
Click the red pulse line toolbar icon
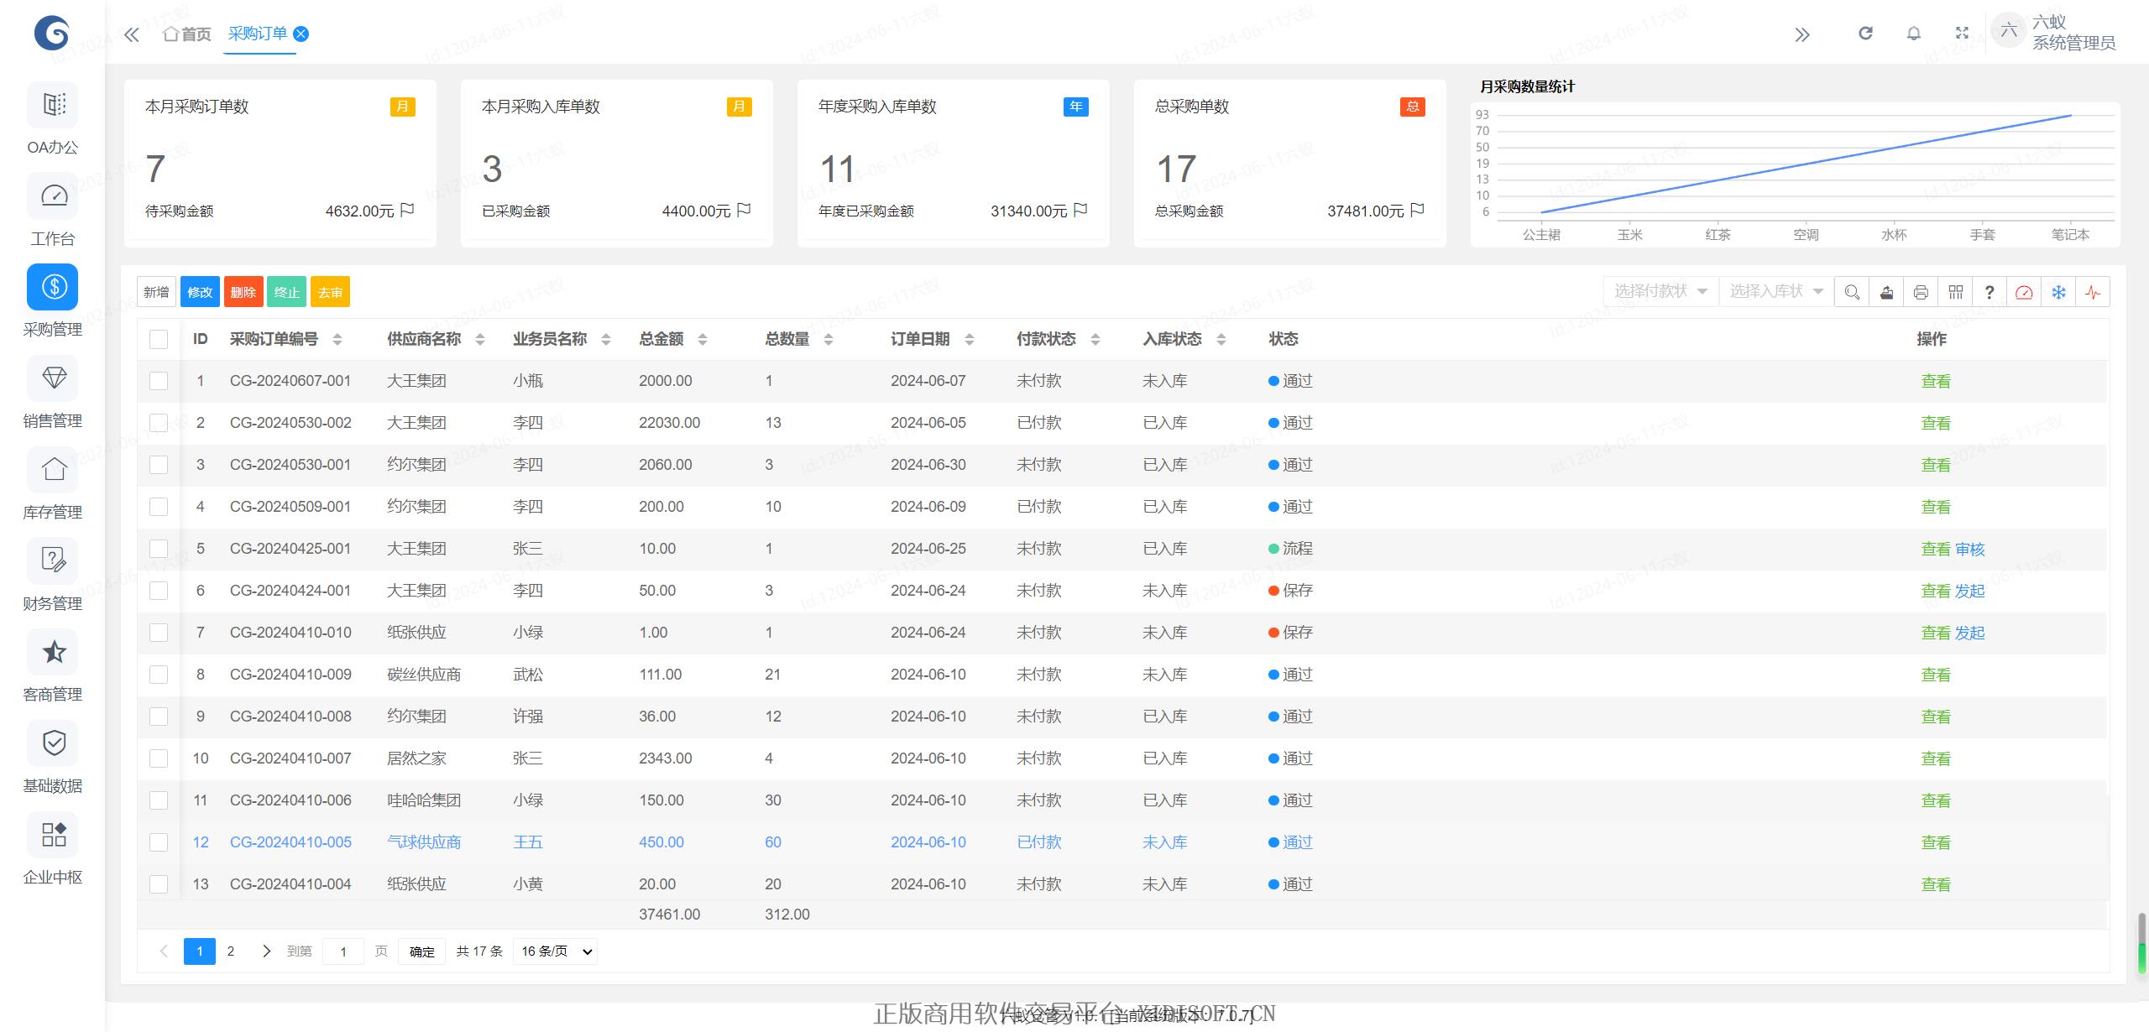click(x=2093, y=292)
